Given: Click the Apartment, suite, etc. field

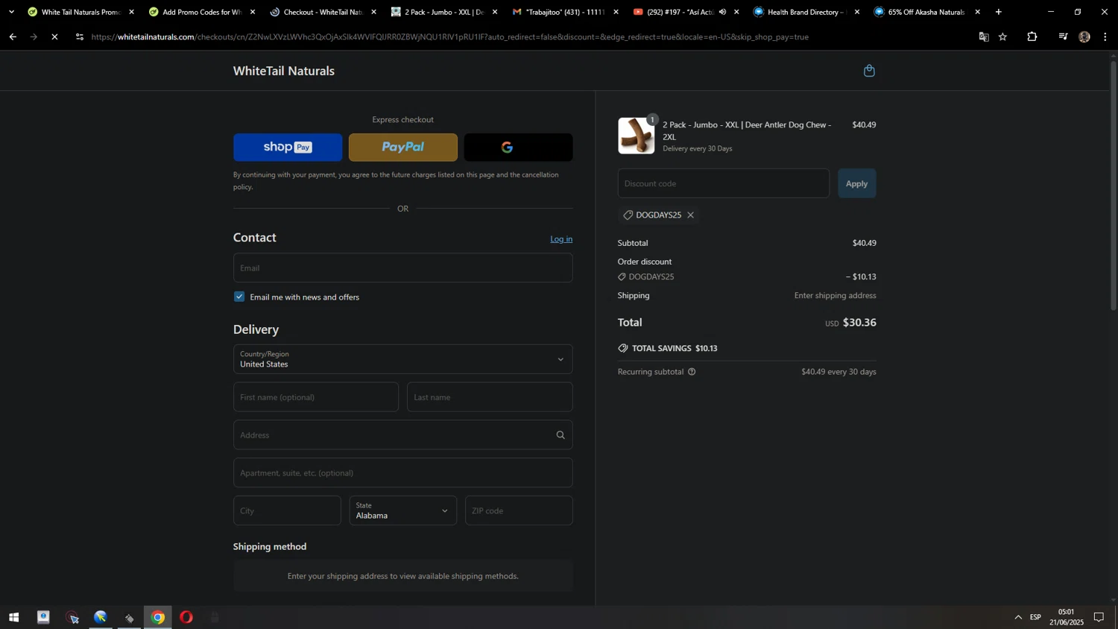Looking at the screenshot, I should coord(402,472).
